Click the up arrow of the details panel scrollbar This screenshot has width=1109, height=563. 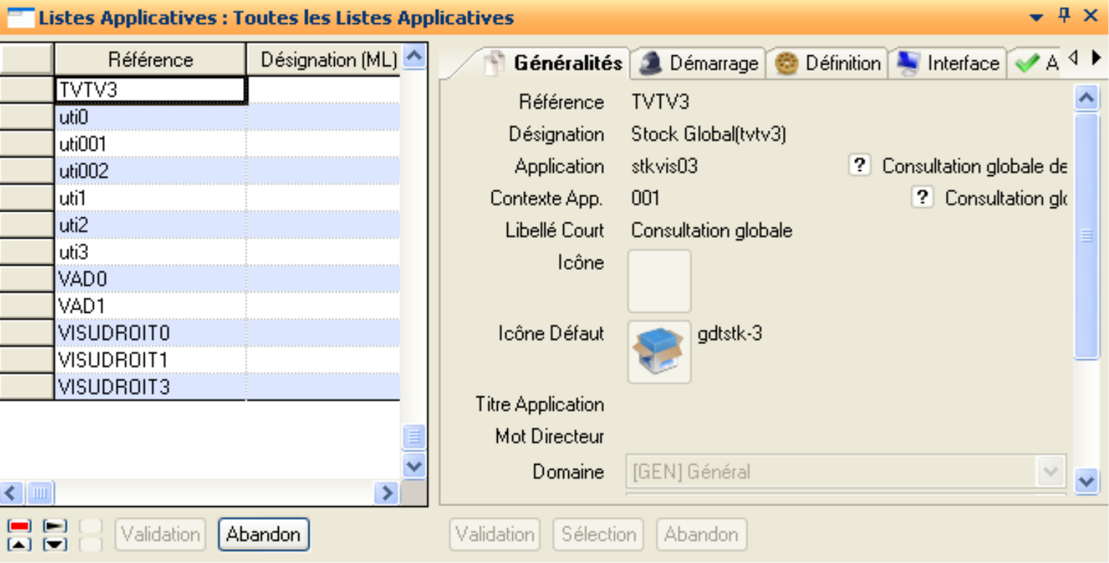tap(1086, 97)
